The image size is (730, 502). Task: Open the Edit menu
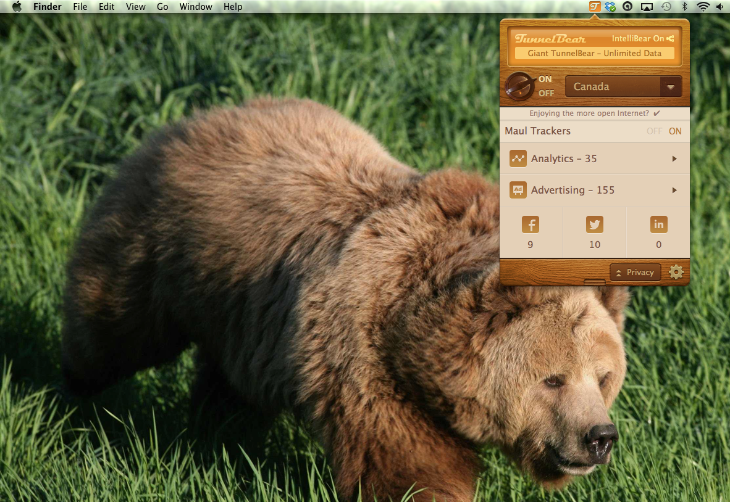(x=107, y=7)
